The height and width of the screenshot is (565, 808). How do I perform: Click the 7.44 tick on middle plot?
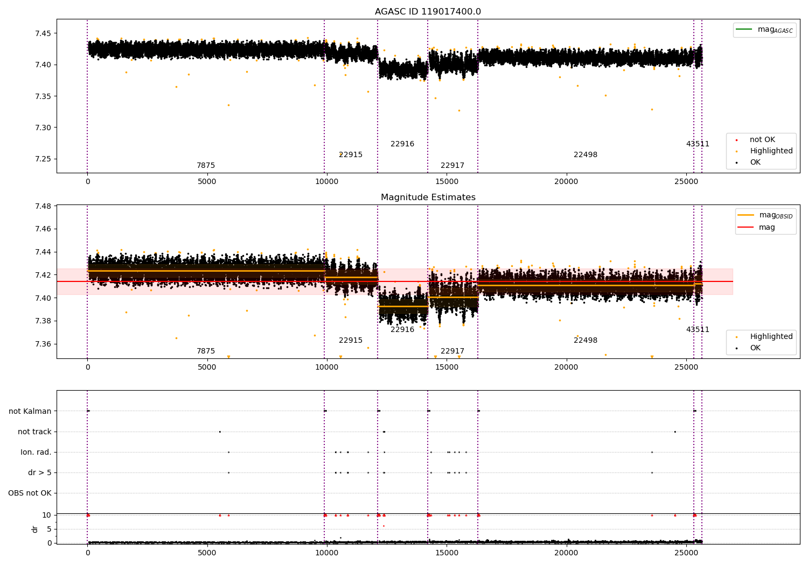click(44, 252)
